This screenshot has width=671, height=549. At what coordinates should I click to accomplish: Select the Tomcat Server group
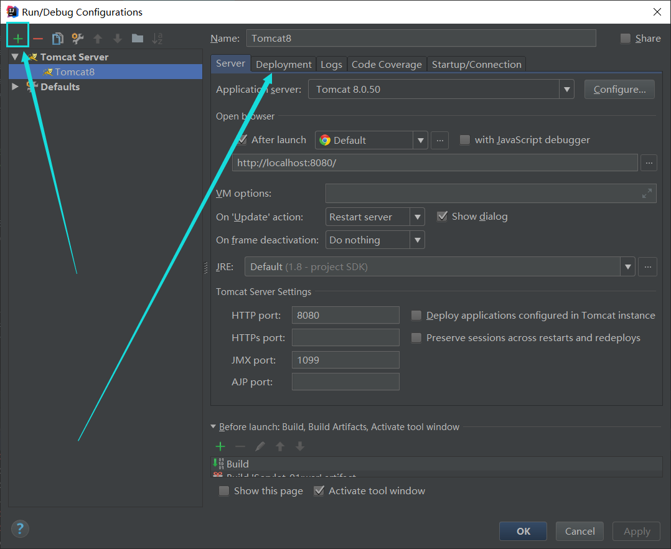pos(74,57)
